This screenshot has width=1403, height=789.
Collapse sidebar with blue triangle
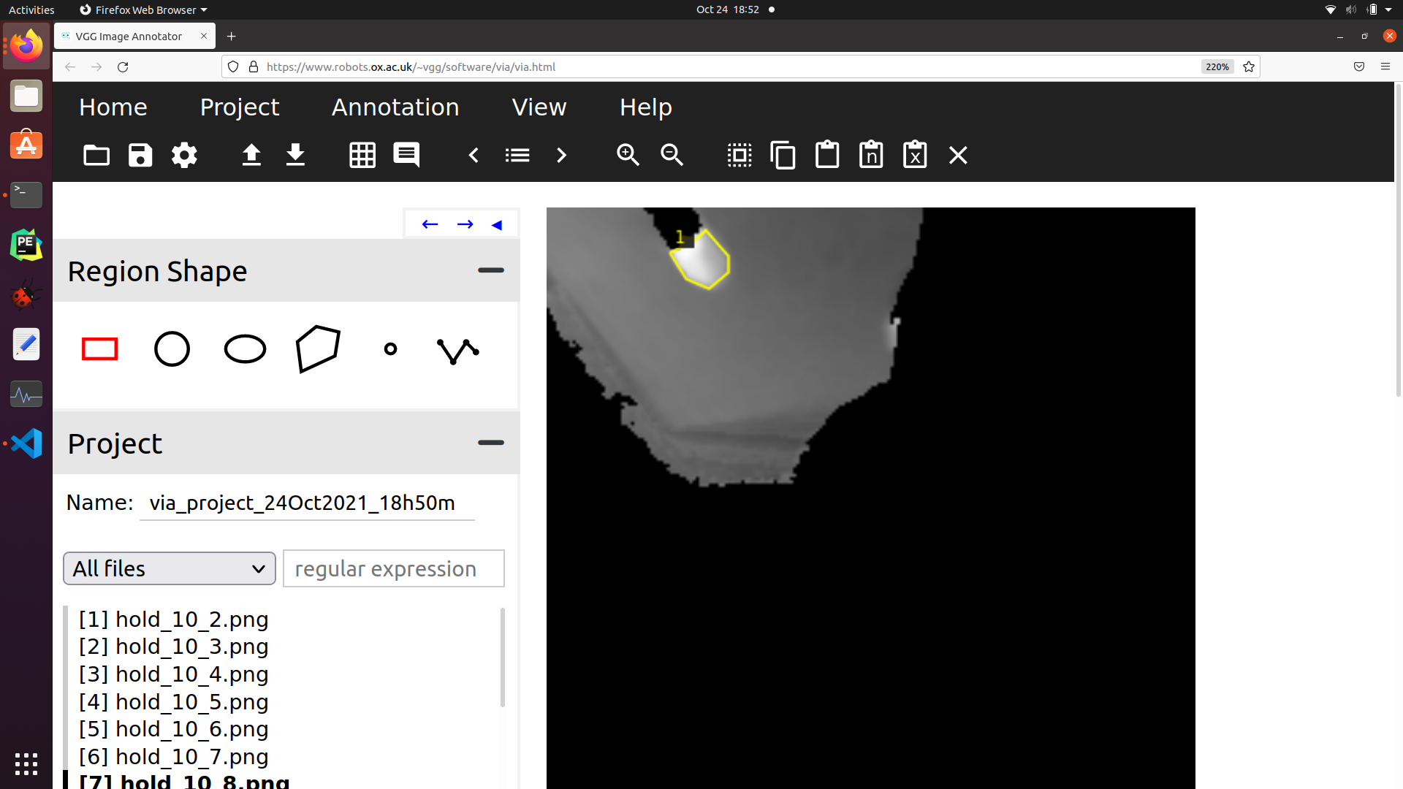[497, 225]
